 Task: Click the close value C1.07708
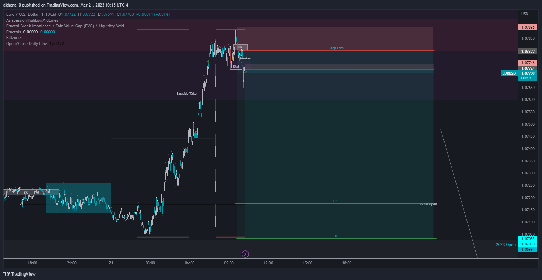coord(125,14)
